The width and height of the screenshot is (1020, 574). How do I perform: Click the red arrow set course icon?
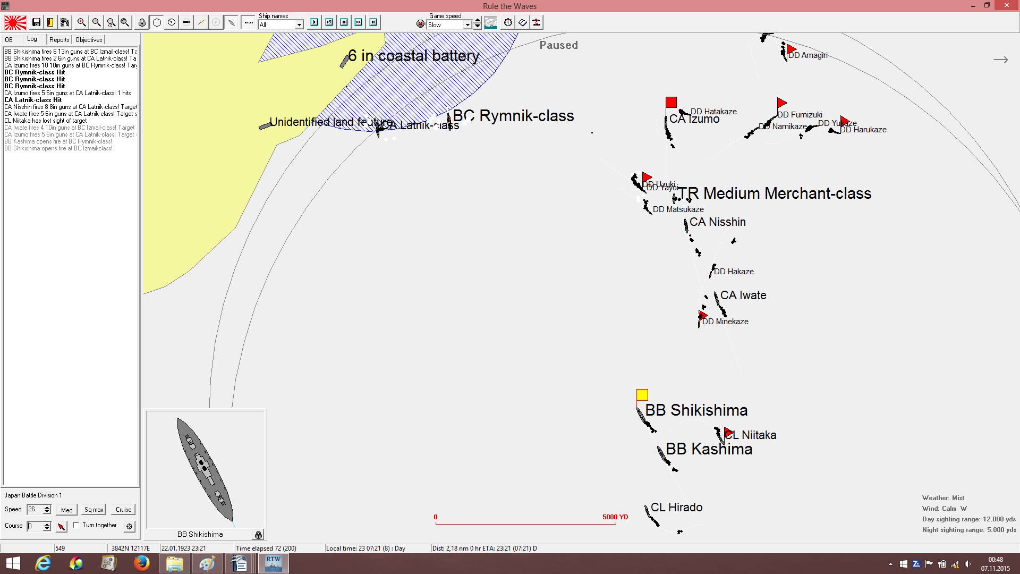point(62,526)
